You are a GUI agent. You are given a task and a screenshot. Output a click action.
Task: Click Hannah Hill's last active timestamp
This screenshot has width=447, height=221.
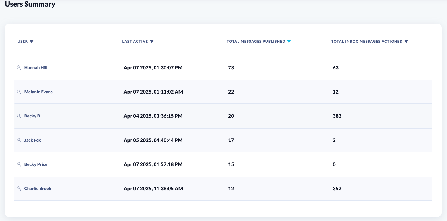[153, 68]
